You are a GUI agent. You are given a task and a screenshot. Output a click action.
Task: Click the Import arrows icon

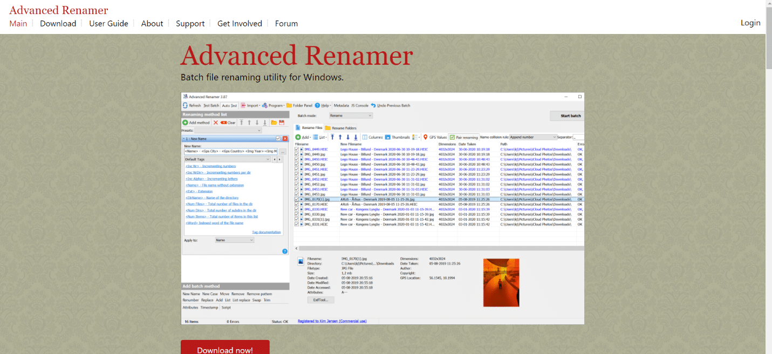click(x=243, y=105)
